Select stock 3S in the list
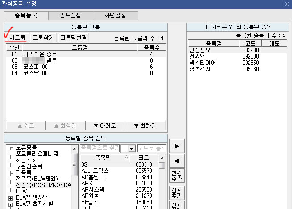Viewport: 292px width, 209px height. click(x=119, y=164)
